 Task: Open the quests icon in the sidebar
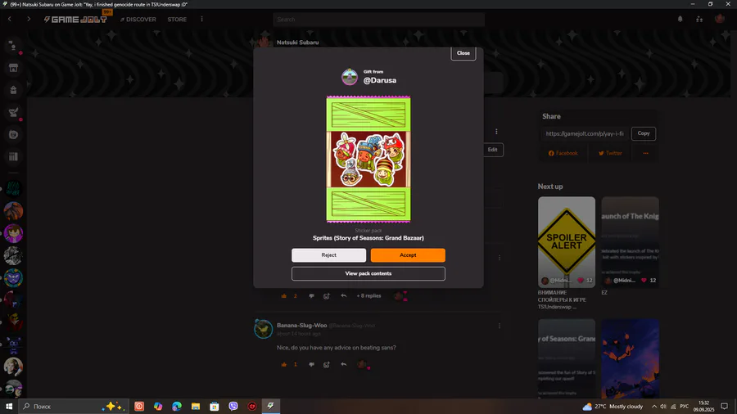pyautogui.click(x=13, y=112)
